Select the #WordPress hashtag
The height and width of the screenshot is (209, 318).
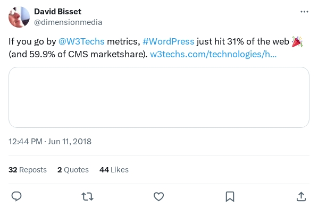pyautogui.click(x=169, y=41)
